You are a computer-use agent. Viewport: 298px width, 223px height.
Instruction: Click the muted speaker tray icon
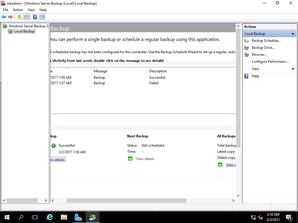click(x=260, y=217)
